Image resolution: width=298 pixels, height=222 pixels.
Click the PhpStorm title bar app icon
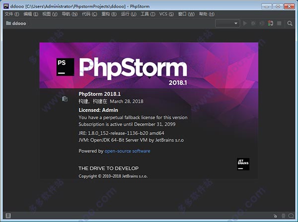click(x=6, y=6)
